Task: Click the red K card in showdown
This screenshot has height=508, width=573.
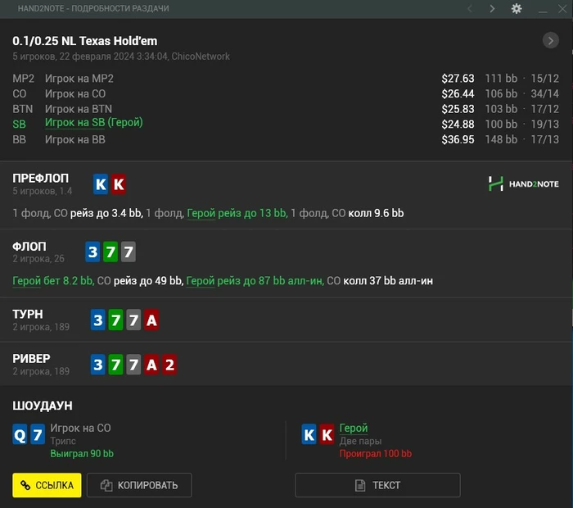Action: pyautogui.click(x=327, y=434)
